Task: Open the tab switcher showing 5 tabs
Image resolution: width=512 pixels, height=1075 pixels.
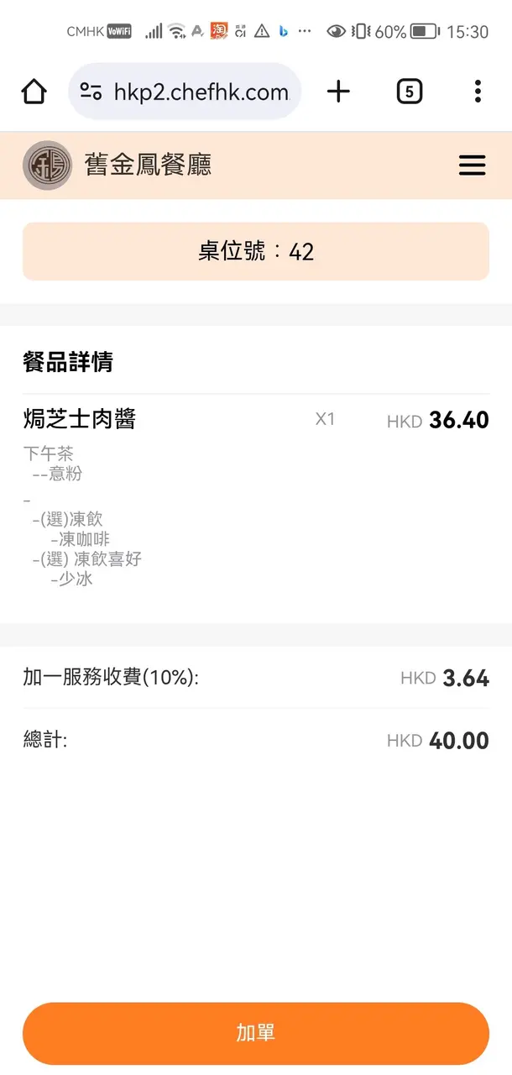Action: tap(409, 92)
